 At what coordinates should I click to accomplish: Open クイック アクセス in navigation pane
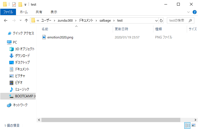tap(23, 33)
